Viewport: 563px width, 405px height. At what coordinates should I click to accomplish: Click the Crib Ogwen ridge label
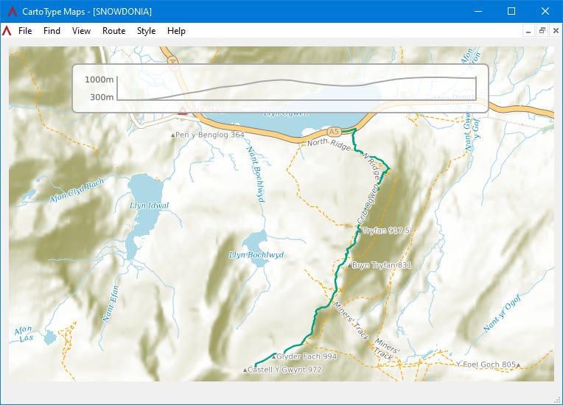tap(367, 204)
